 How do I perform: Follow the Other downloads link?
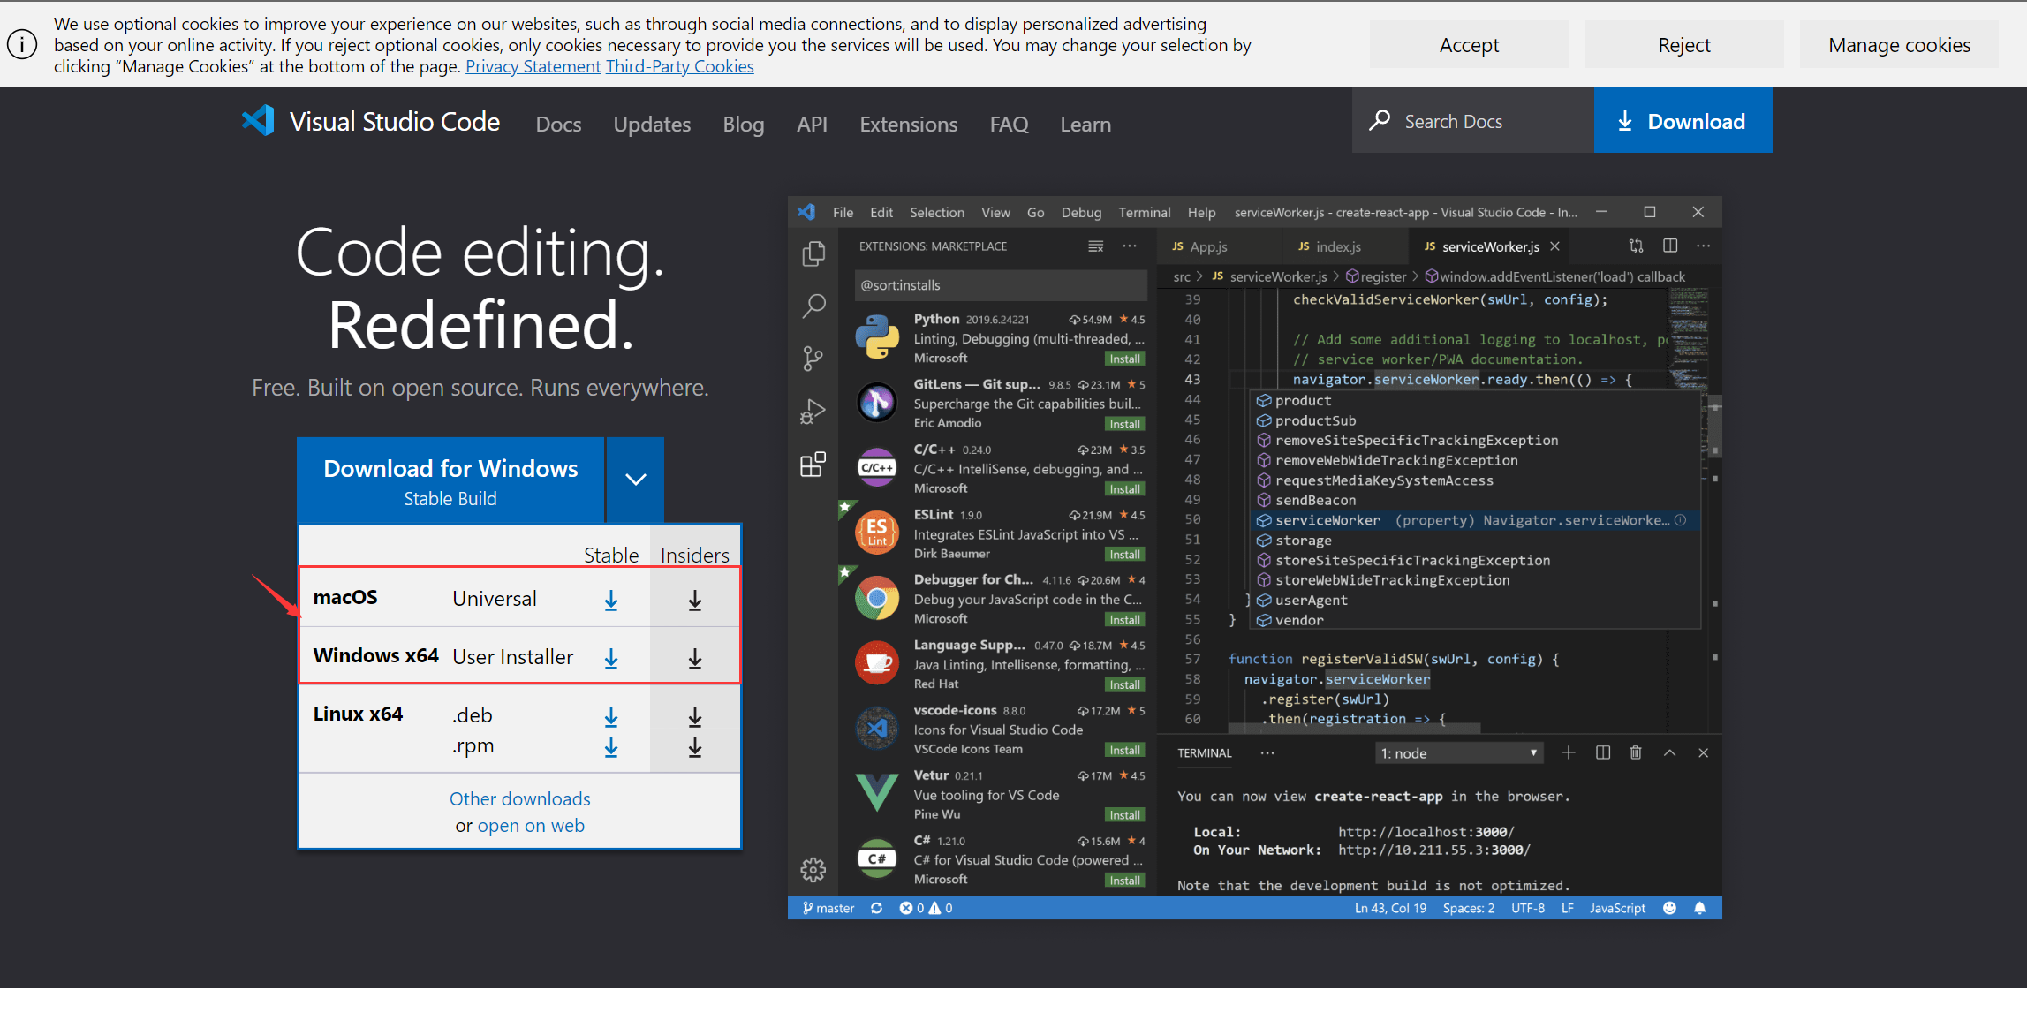click(519, 798)
